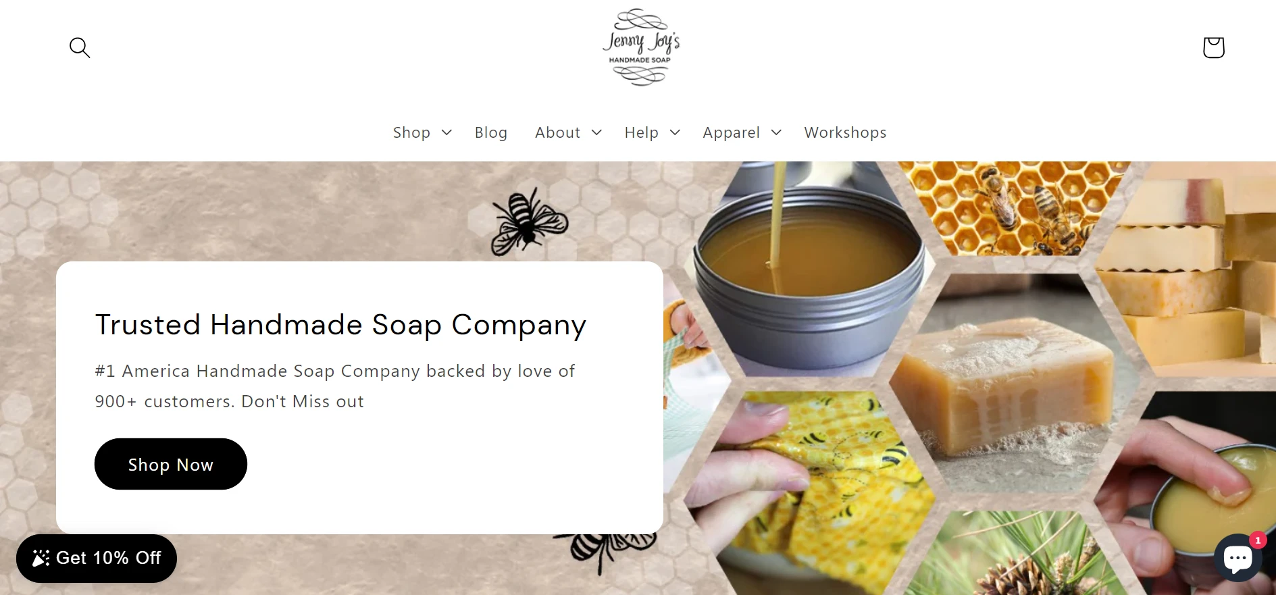The height and width of the screenshot is (595, 1276).
Task: Click the party icon in Get 10% Off
Action: click(x=41, y=558)
